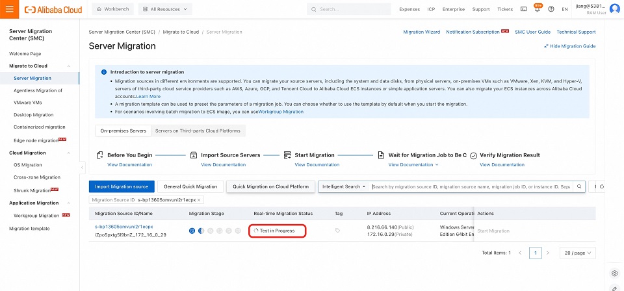
Task: Click the tag icon in the row
Action: 337,231
